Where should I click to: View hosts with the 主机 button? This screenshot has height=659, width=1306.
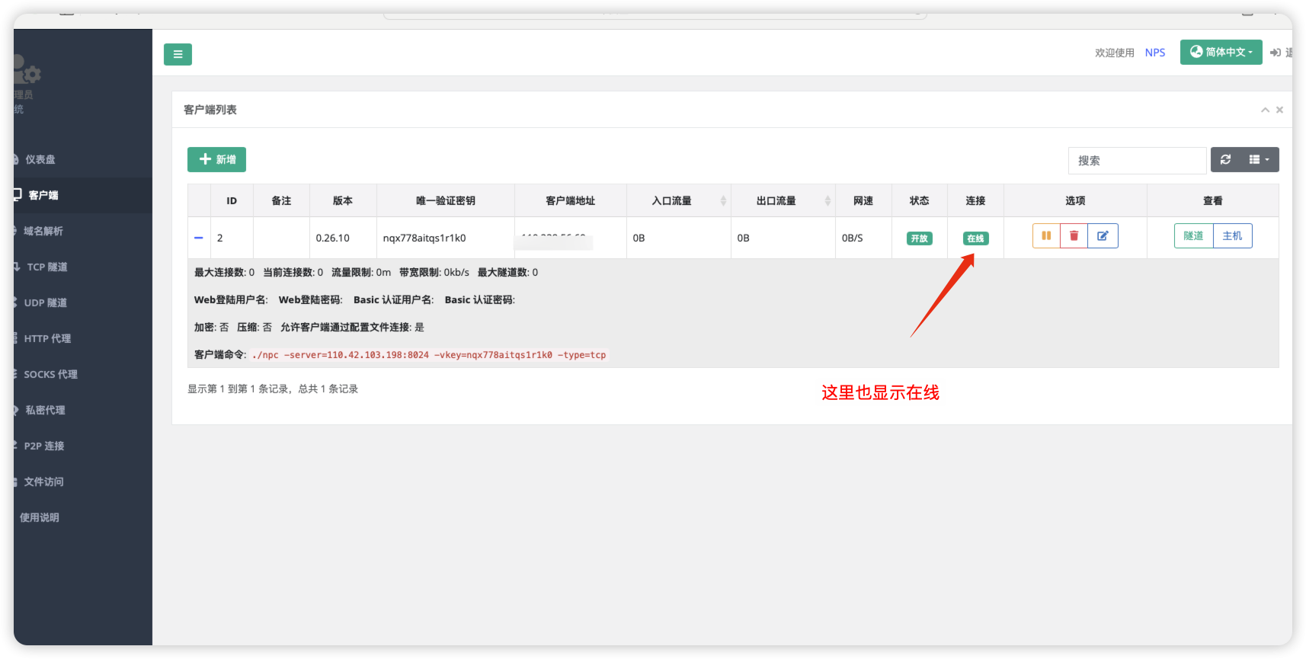(1232, 235)
